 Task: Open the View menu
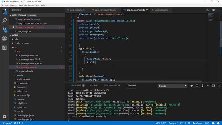(x=21, y=5)
